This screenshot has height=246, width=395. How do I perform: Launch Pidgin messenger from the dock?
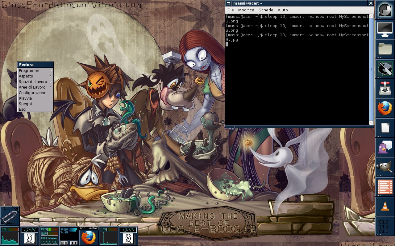click(385, 148)
